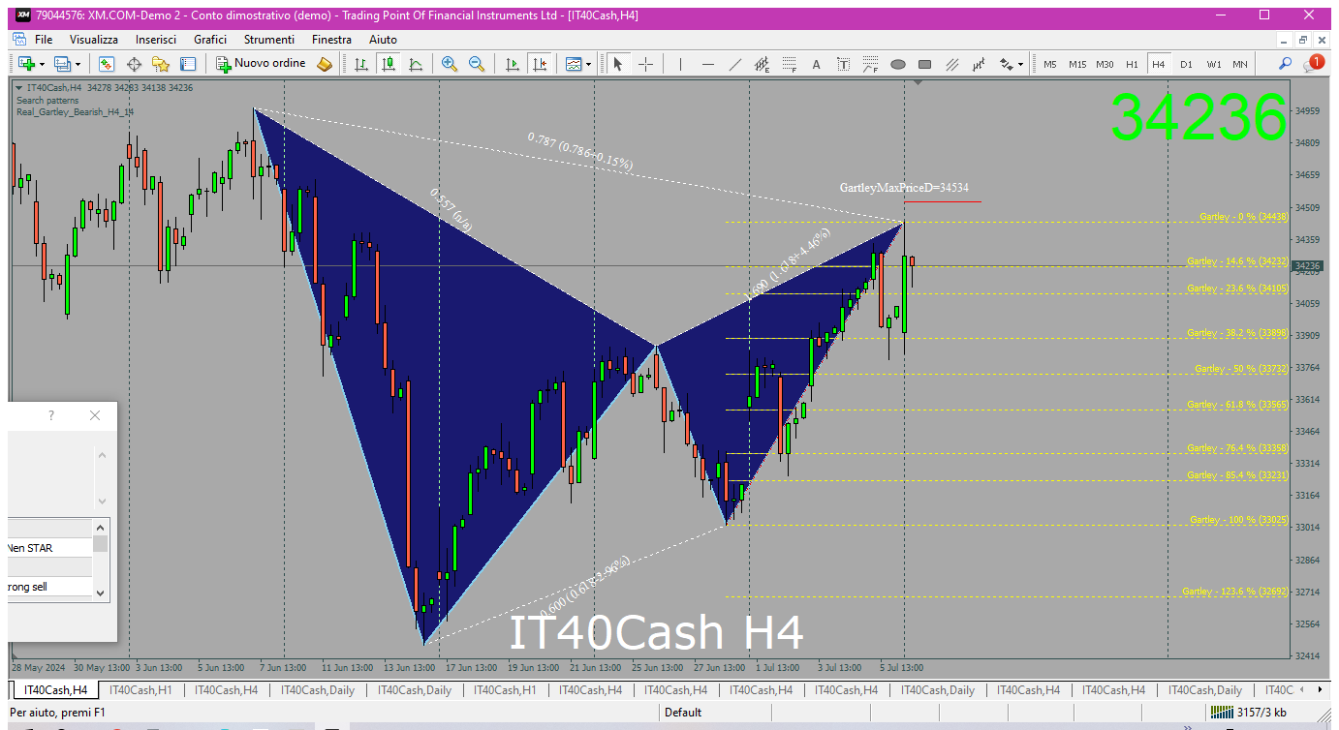Click the dialog help question mark
1339x730 pixels.
tap(51, 416)
